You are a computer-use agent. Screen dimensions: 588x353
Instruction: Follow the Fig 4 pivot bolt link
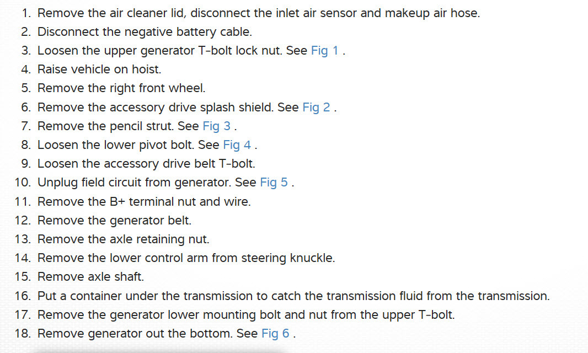(237, 145)
